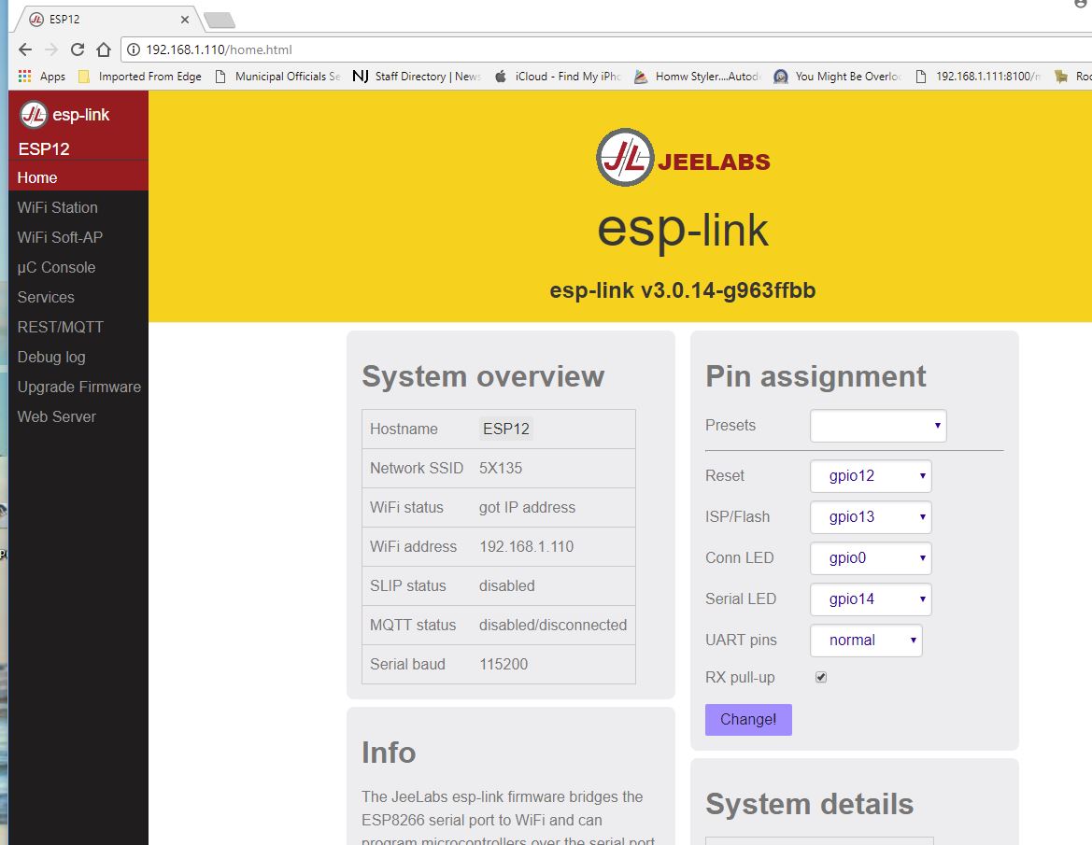Reload the page with the refresh icon

78,49
